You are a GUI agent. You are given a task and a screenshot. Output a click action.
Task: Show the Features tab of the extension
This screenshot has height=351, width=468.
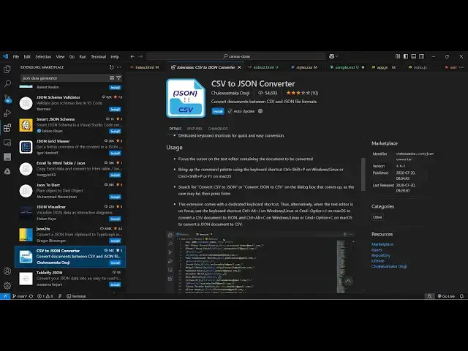click(195, 129)
